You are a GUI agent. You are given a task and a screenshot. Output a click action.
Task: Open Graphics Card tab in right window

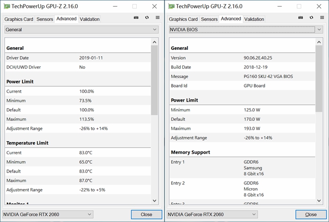pyautogui.click(x=183, y=19)
